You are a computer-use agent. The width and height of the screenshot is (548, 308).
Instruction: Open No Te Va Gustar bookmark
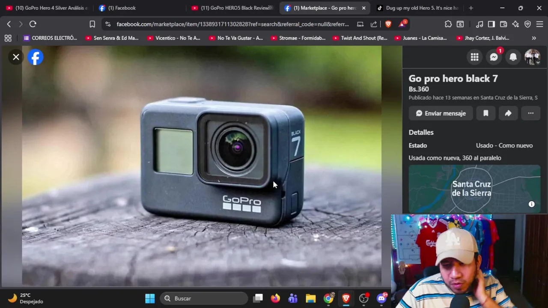235,38
